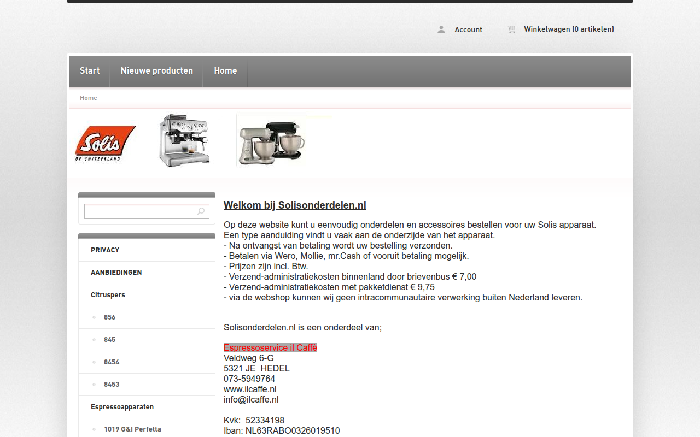This screenshot has width=700, height=437.
Task: Open Nieuwe producten menu item
Action: (157, 71)
